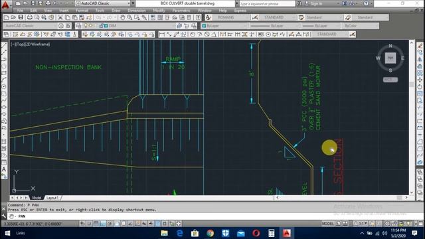Open the Dimension menu
Image resolution: width=425 pixels, height=239 pixels.
tap(137, 11)
